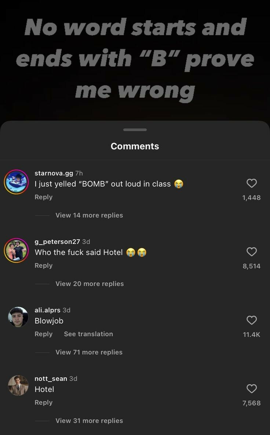Expand View 31 more replies

click(89, 421)
